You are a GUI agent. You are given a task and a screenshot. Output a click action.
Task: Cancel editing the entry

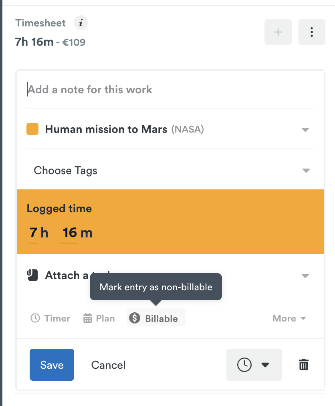pos(108,365)
